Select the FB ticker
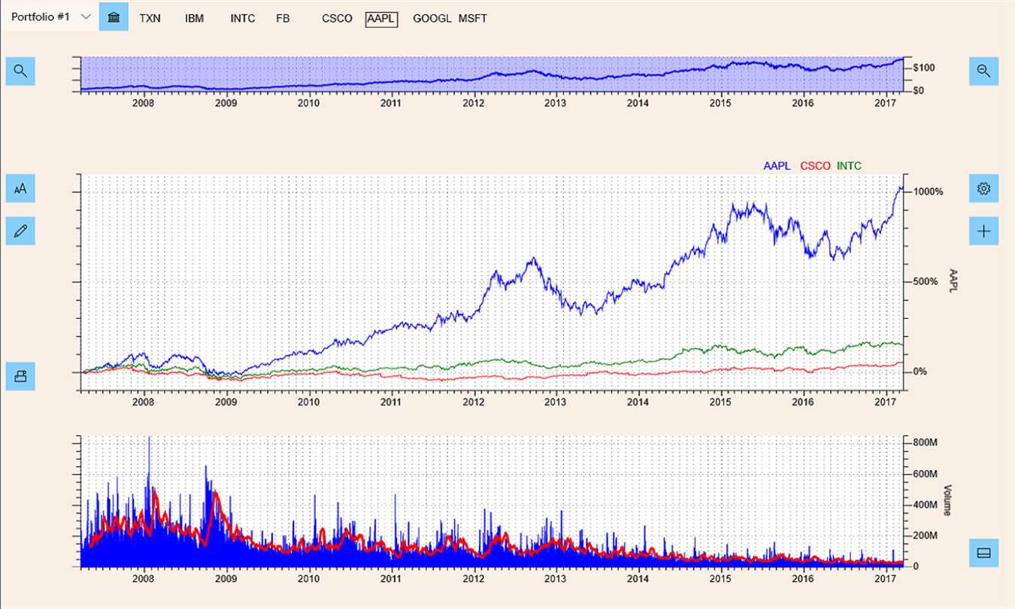1015x609 pixels. pos(283,19)
